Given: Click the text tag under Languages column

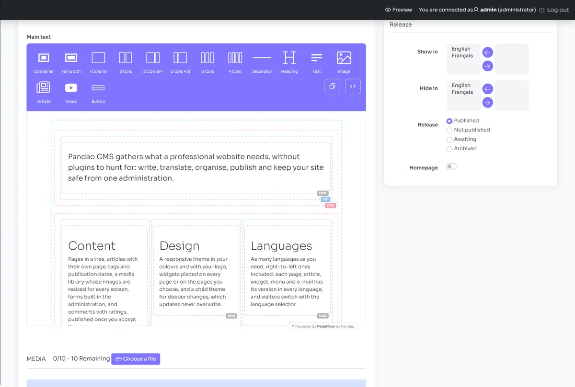Looking at the screenshot, I should click(322, 316).
